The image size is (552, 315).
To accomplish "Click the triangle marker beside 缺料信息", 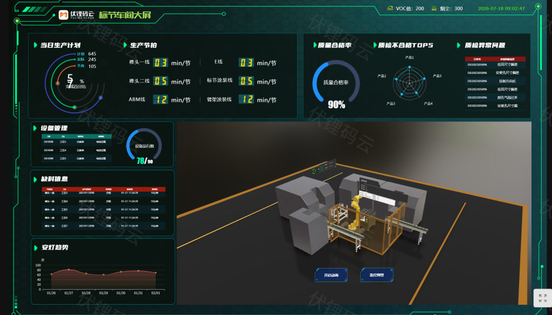I will click(x=35, y=180).
